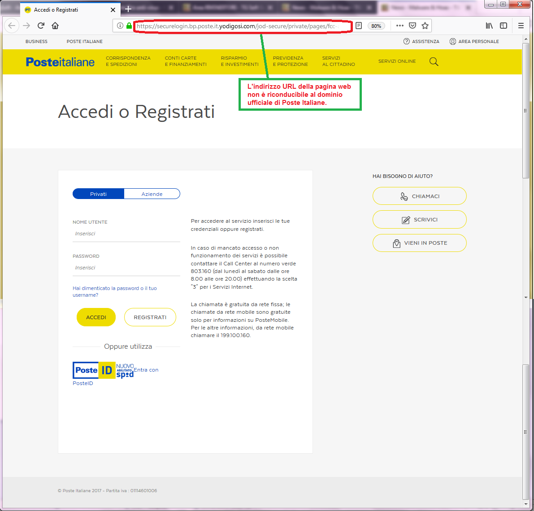This screenshot has width=534, height=511.
Task: Click Entra con PosteID link
Action: tap(146, 370)
